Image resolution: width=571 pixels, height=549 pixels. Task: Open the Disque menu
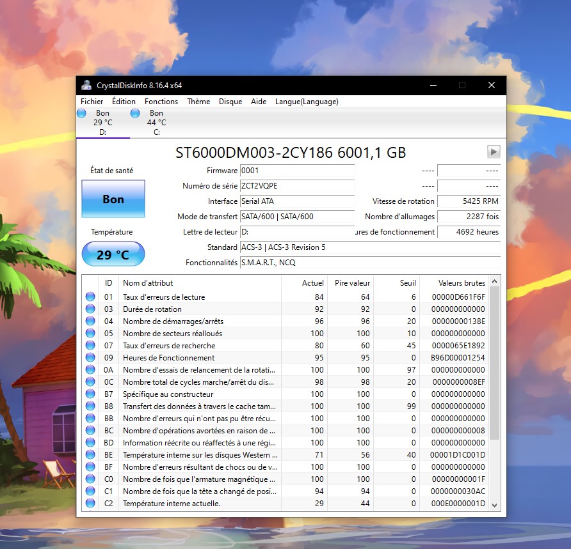coord(230,102)
